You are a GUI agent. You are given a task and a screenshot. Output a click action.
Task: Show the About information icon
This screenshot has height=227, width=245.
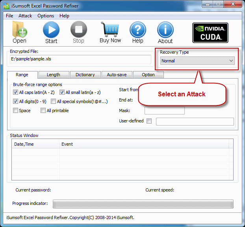coord(165,32)
